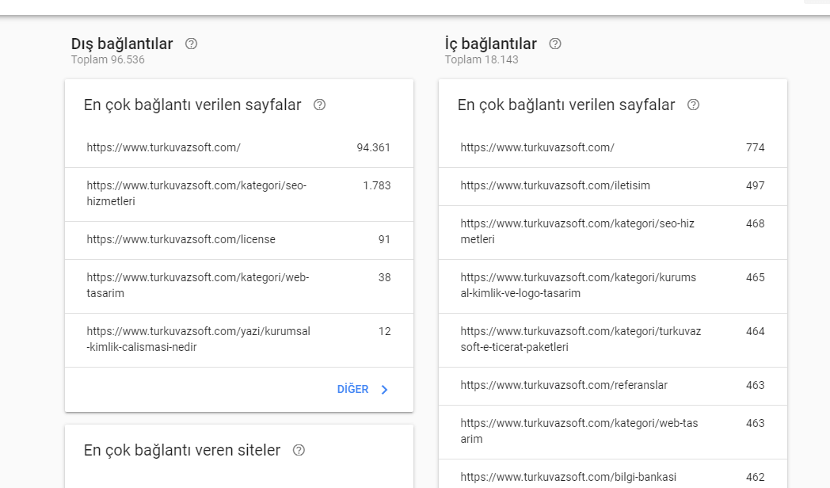
Task: Open external kategori/seo-hizmetleri row with 1.783
Action: coord(239,194)
